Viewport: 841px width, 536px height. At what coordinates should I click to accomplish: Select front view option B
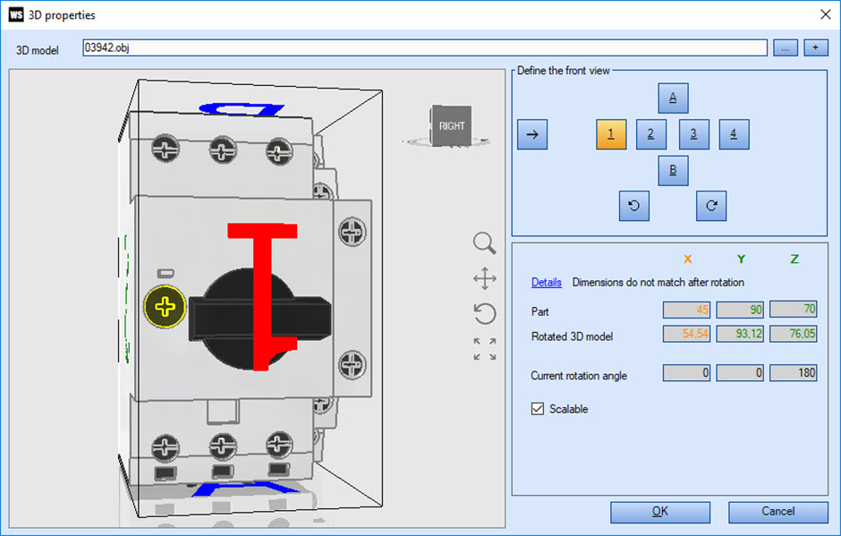tap(673, 170)
